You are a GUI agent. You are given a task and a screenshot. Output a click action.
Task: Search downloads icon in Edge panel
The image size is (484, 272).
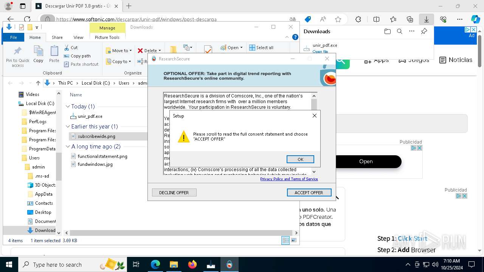(399, 31)
